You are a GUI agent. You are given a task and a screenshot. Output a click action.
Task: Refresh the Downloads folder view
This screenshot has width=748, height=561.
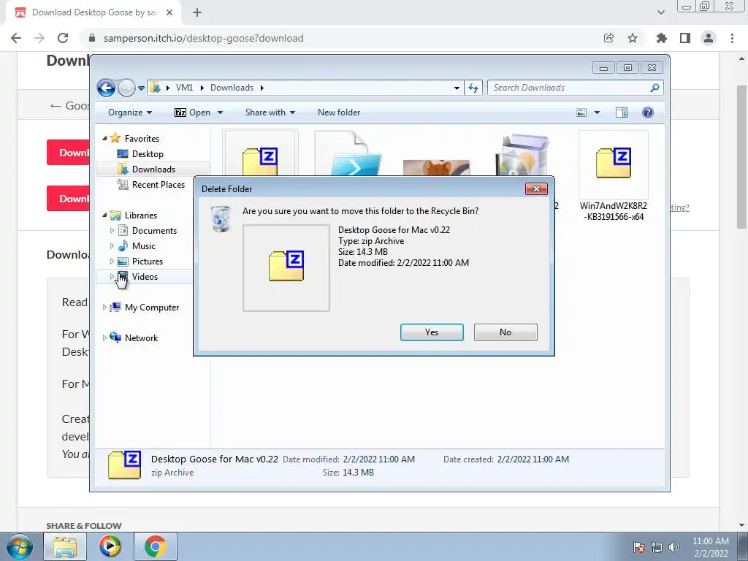473,88
